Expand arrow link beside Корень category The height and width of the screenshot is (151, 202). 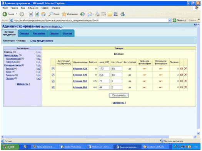click(38, 52)
